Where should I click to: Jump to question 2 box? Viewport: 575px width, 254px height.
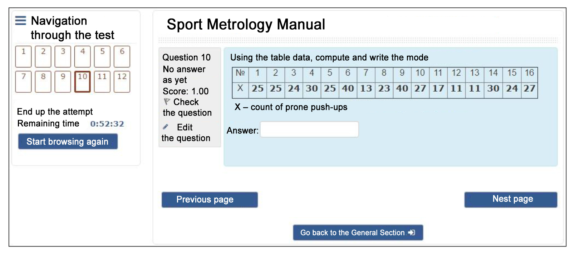[43, 56]
